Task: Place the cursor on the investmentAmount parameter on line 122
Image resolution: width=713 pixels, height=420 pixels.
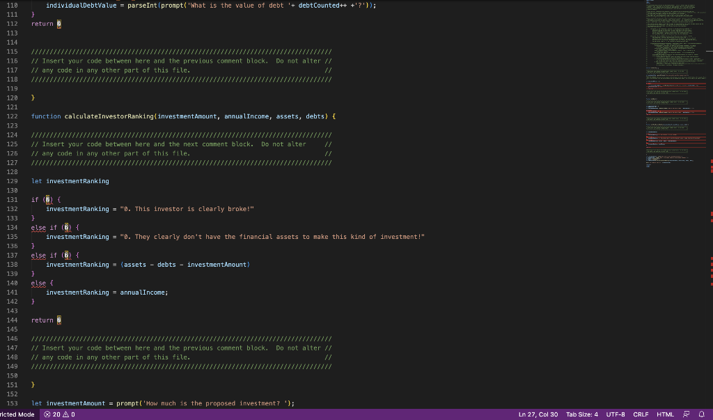Action: click(x=187, y=116)
